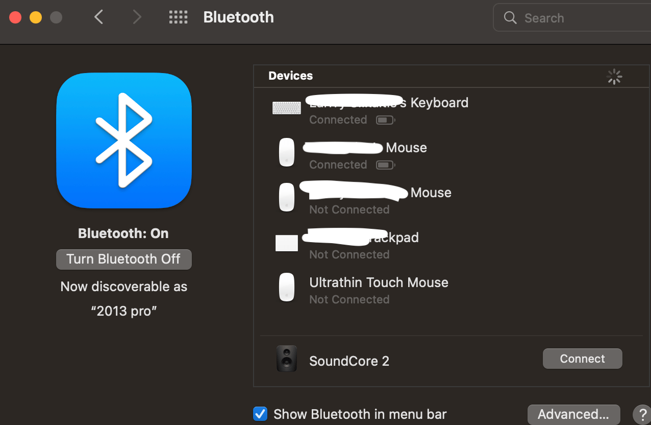Open the Show All preferences grid icon

point(178,17)
